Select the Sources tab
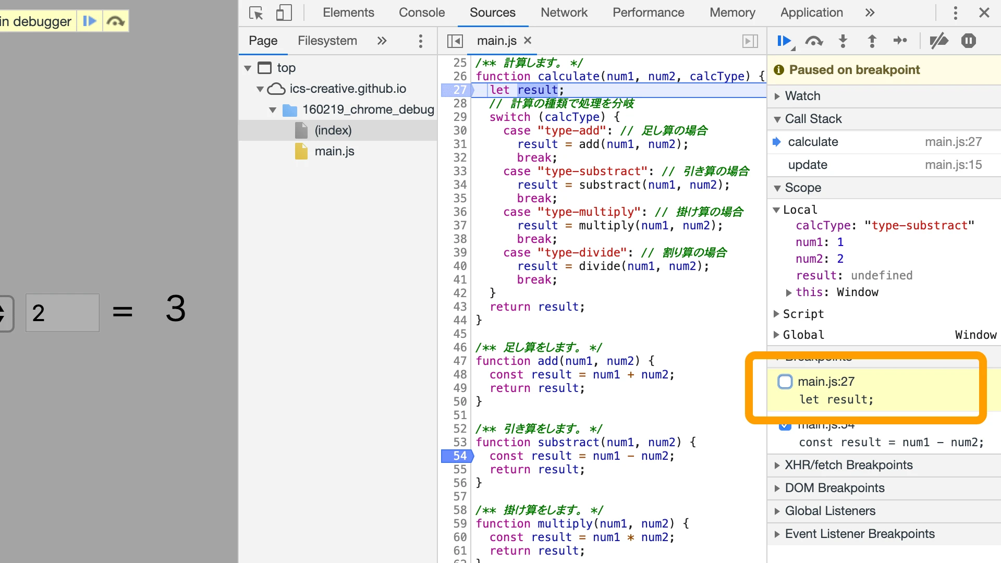Viewport: 1001px width, 563px height. pyautogui.click(x=492, y=13)
